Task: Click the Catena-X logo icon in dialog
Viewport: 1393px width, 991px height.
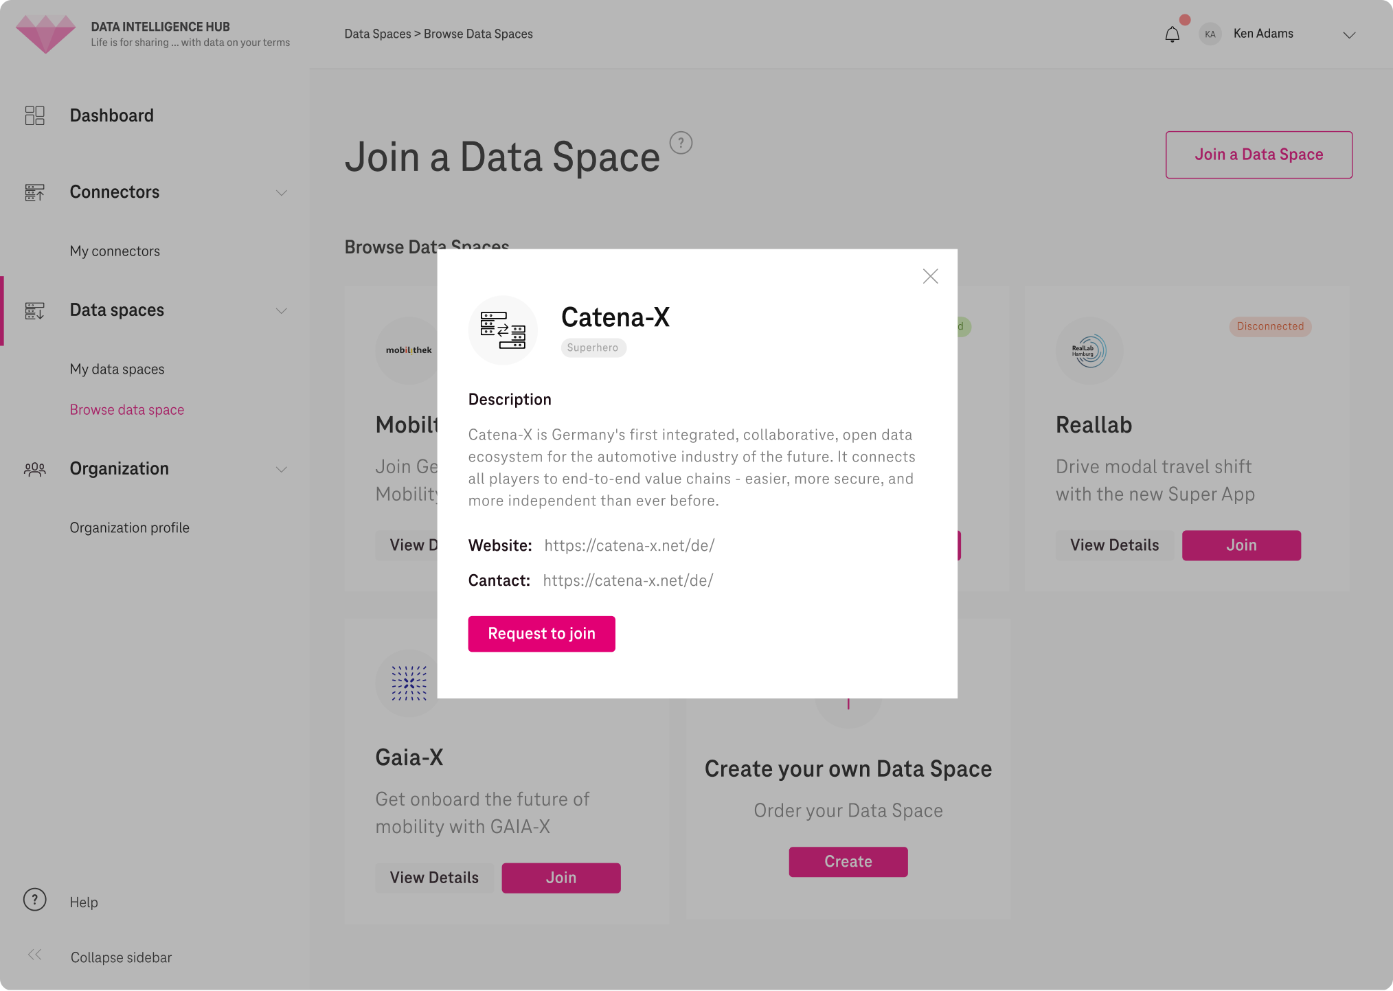Action: (503, 330)
